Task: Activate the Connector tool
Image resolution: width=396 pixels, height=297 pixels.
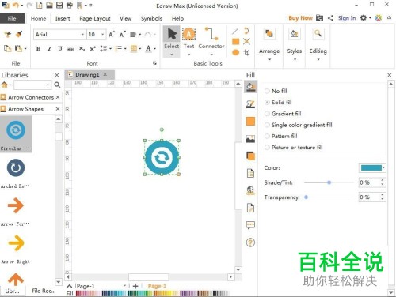Action: 211,39
